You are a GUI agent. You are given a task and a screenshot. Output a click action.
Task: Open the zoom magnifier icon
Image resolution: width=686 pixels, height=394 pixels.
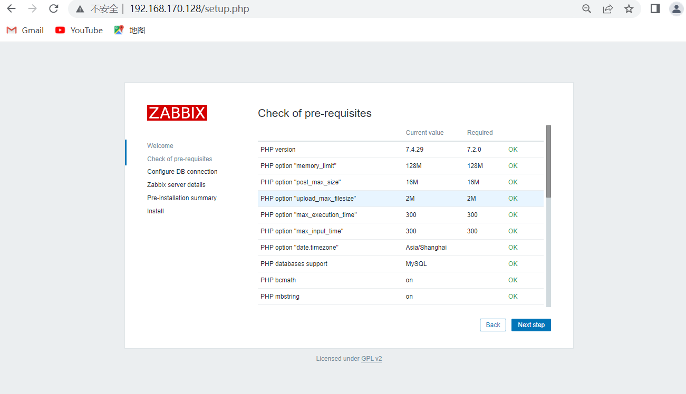[586, 9]
